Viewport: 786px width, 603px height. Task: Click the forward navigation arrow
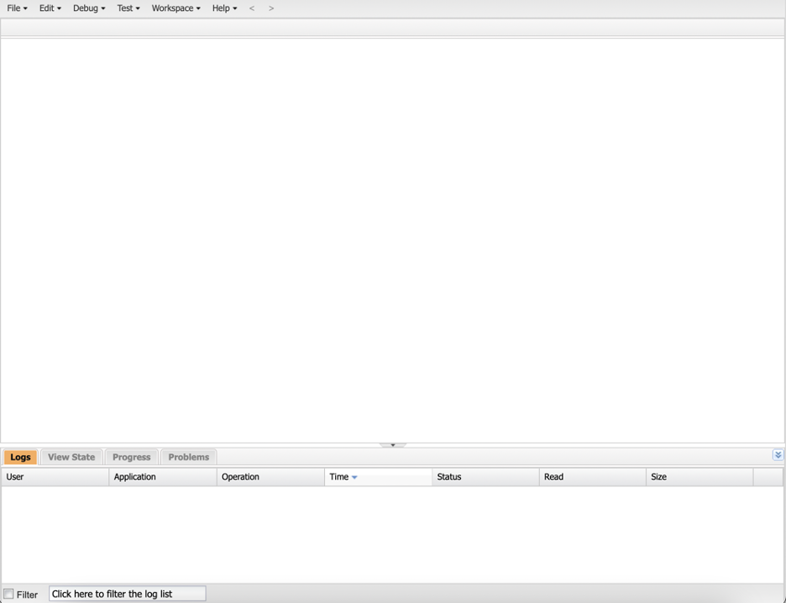(271, 8)
